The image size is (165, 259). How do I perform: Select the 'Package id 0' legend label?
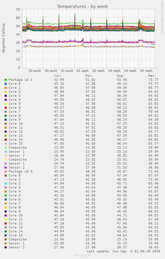coord(21,172)
